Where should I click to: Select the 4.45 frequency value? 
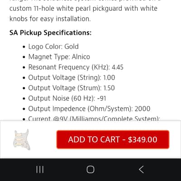(x=118, y=67)
